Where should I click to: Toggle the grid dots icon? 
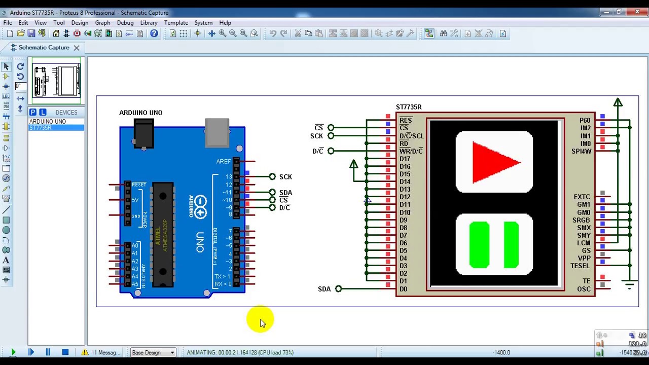[x=184, y=33]
